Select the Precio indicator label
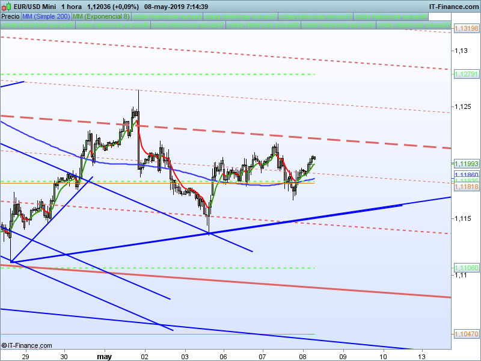The height and width of the screenshot is (361, 481). click(x=10, y=17)
